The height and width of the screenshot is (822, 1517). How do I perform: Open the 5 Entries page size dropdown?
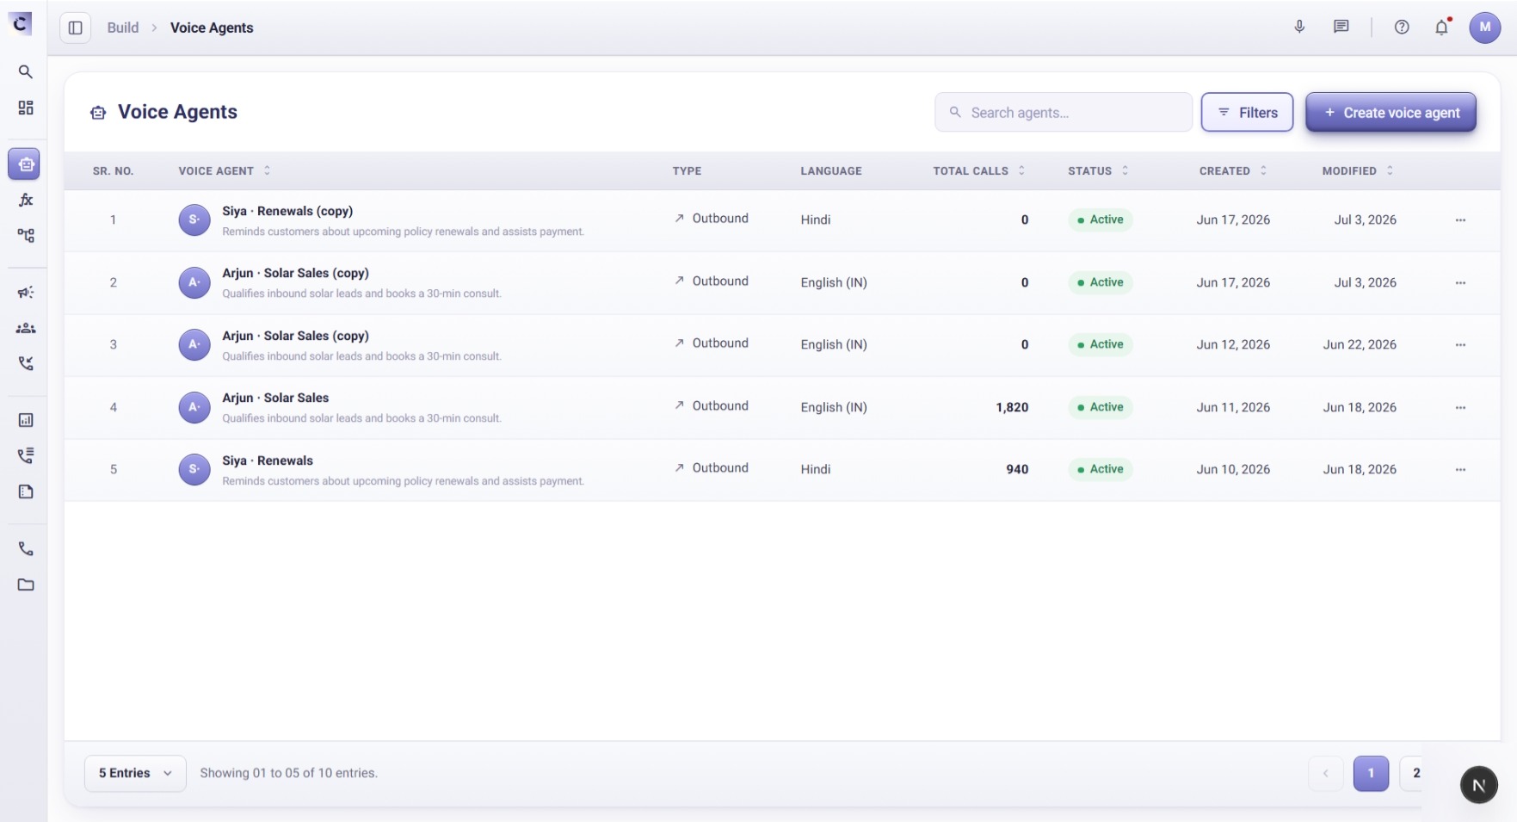click(135, 773)
